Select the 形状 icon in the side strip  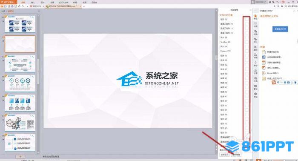(255, 40)
